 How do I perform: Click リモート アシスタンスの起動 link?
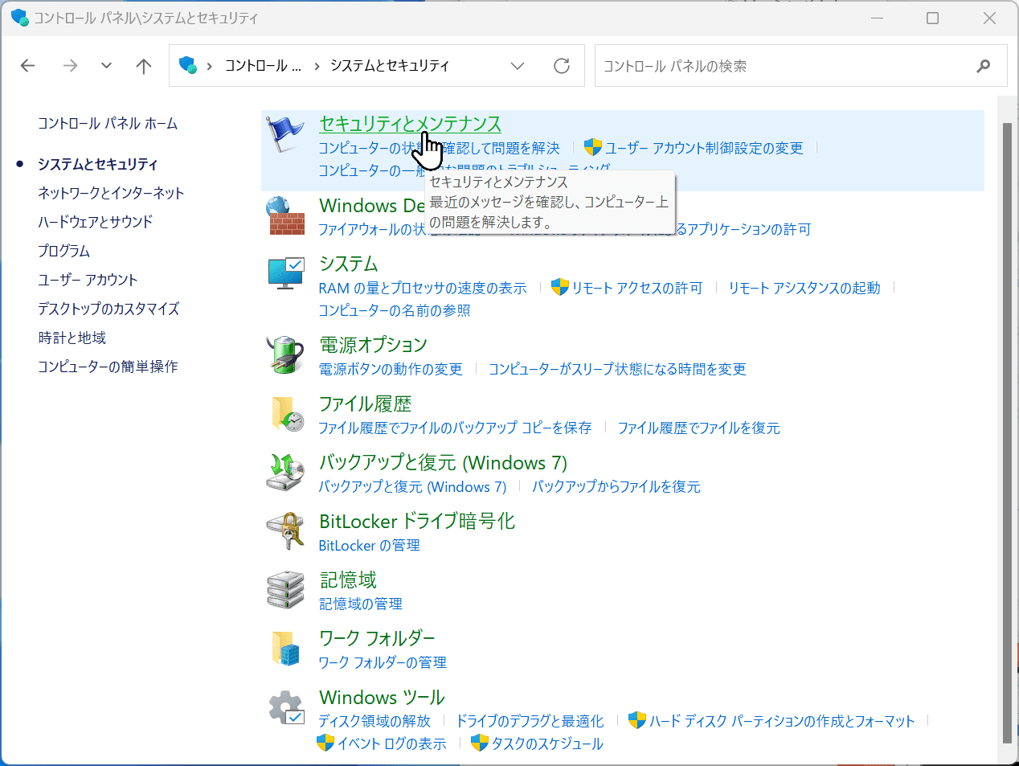(x=804, y=288)
